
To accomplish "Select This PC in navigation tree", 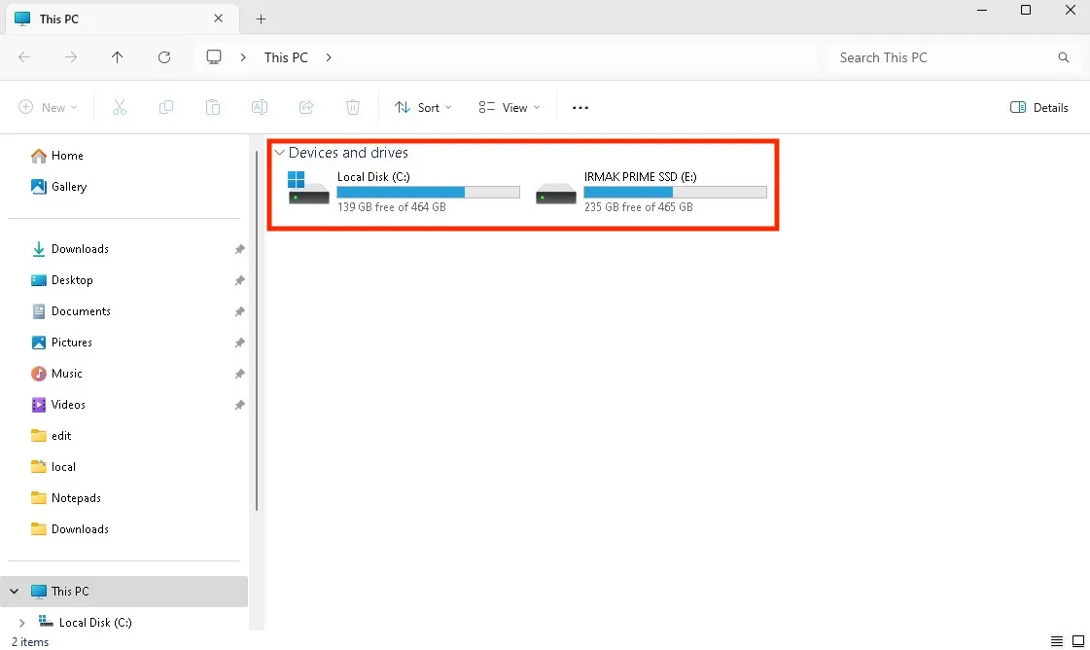I will [123, 592].
